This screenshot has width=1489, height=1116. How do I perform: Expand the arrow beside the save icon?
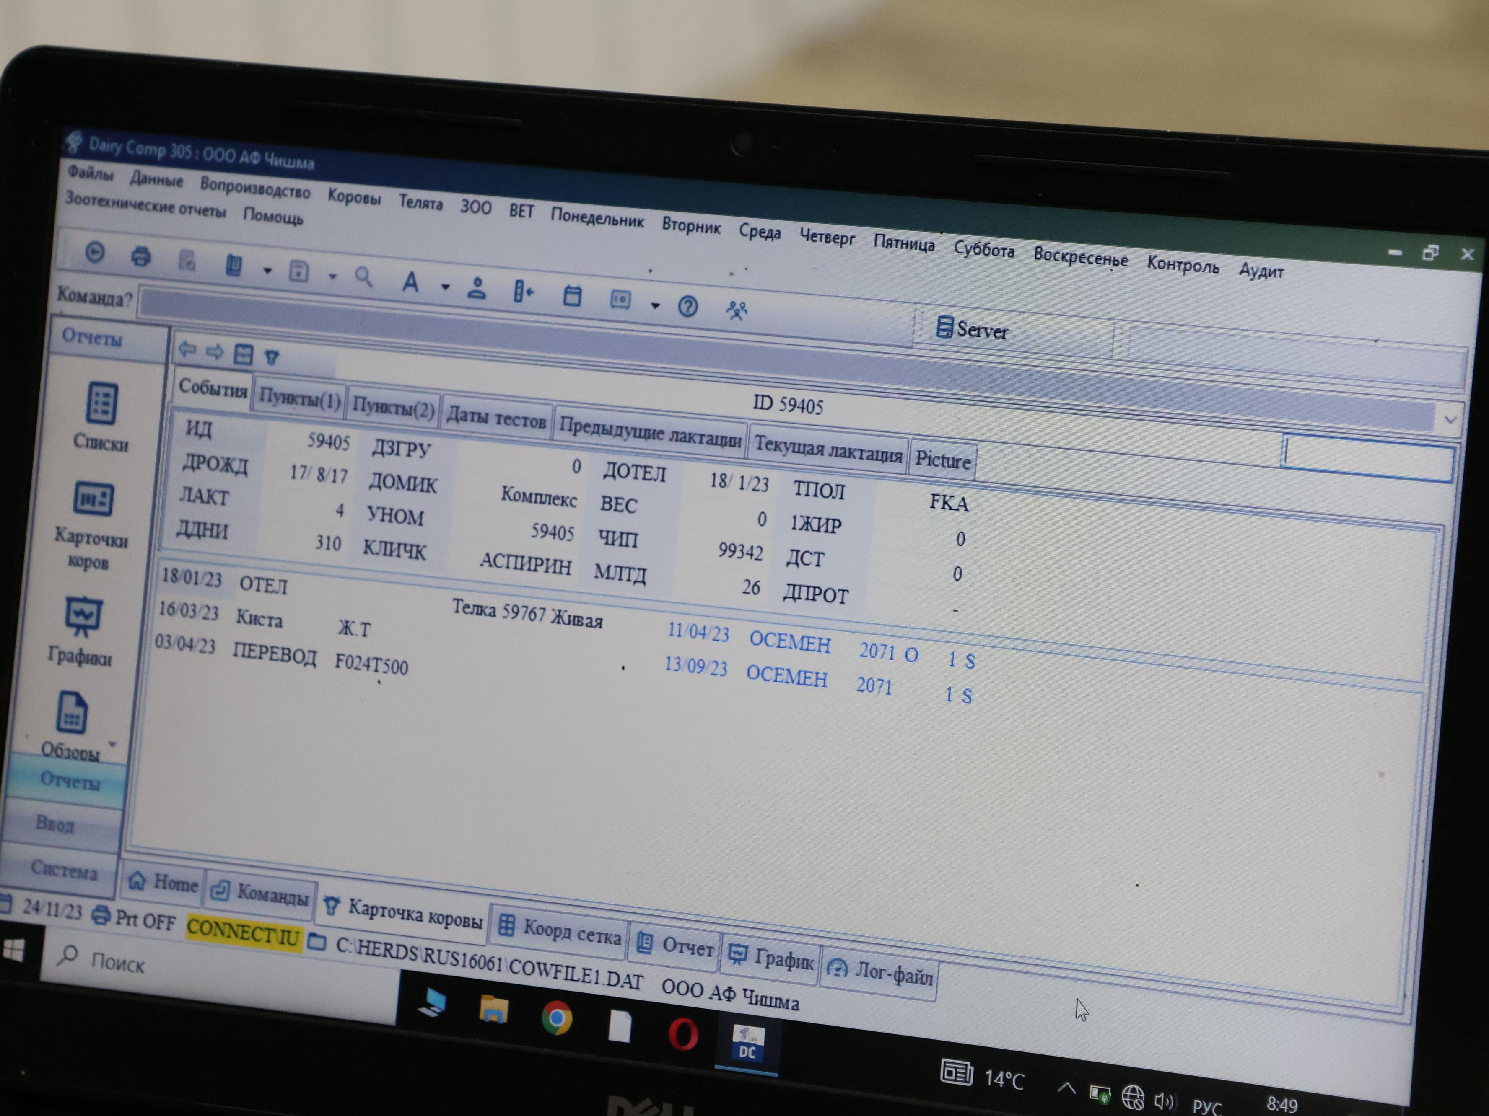332,276
